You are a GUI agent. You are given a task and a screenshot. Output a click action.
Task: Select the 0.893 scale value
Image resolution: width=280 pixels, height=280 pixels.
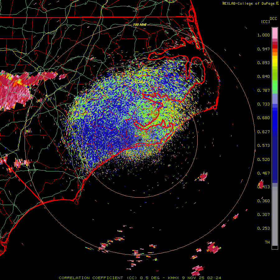tap(264, 63)
